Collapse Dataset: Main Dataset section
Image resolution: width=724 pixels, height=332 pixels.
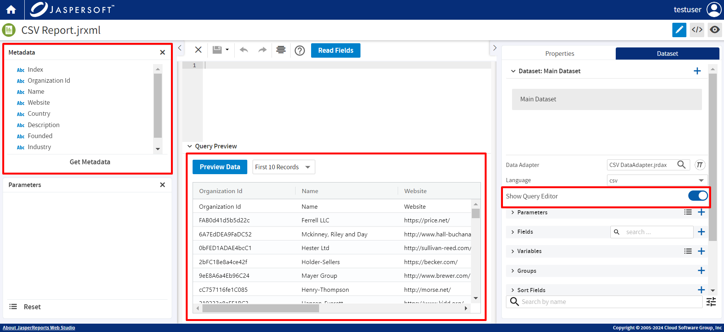pyautogui.click(x=513, y=71)
